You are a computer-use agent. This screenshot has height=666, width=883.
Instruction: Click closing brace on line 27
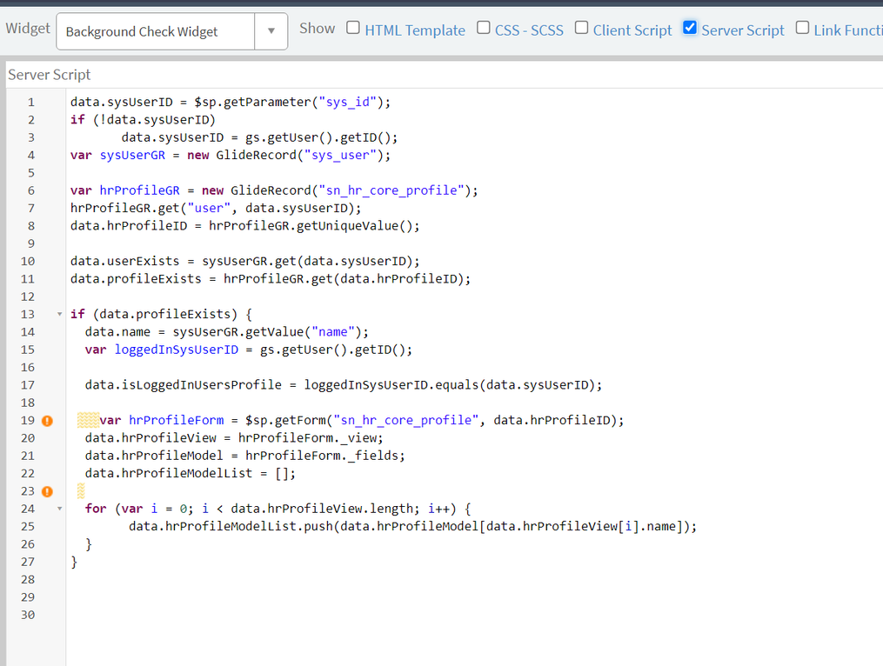click(74, 562)
